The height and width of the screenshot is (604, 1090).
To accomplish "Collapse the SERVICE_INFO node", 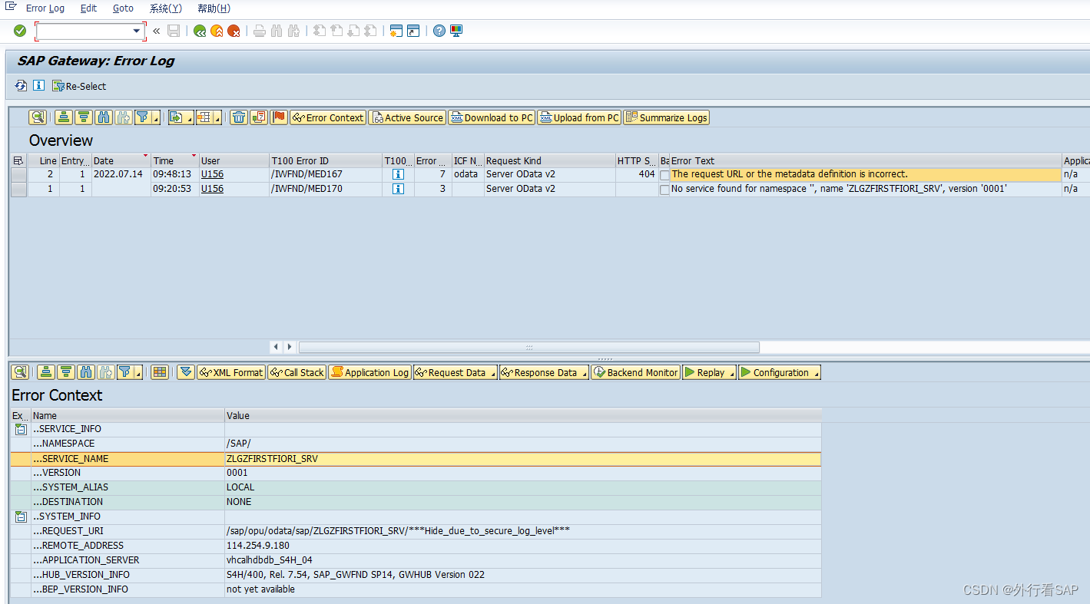I will tap(21, 430).
